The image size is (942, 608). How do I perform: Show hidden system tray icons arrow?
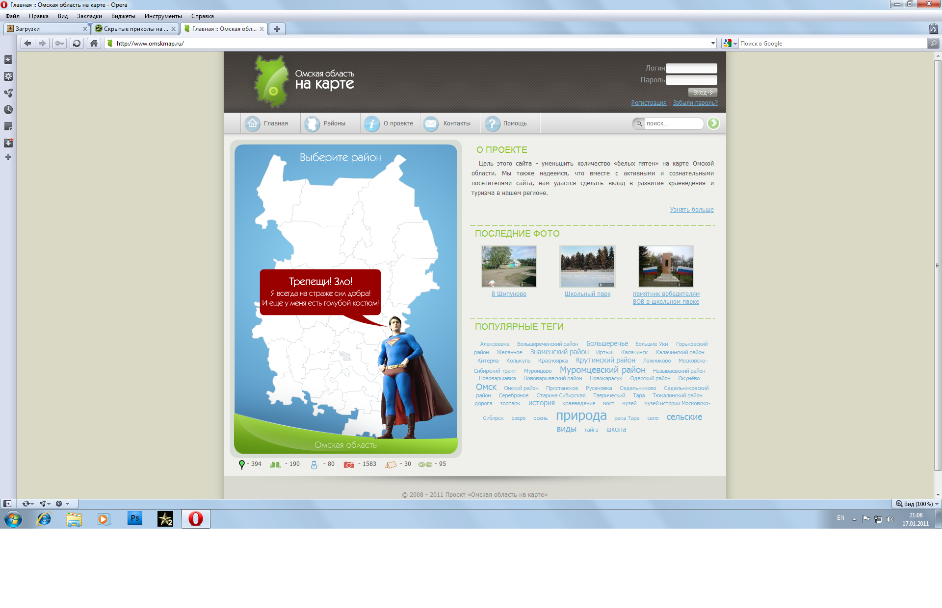point(854,519)
